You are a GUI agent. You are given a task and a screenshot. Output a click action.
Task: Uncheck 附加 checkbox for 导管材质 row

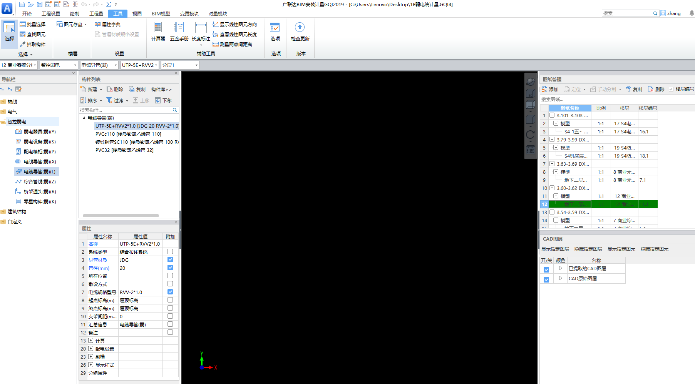tap(170, 259)
